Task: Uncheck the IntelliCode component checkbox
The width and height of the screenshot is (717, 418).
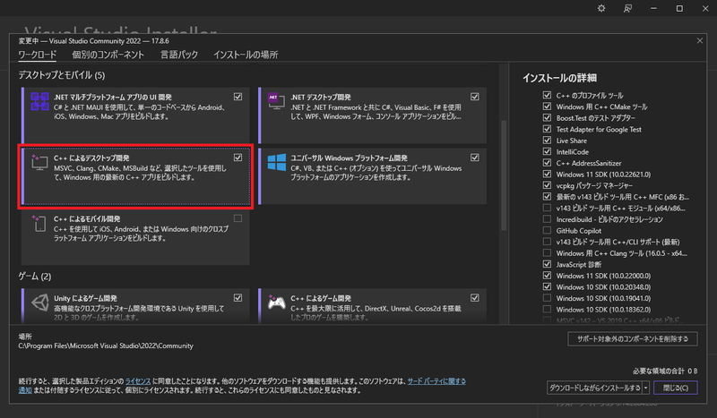Action: (x=548, y=152)
